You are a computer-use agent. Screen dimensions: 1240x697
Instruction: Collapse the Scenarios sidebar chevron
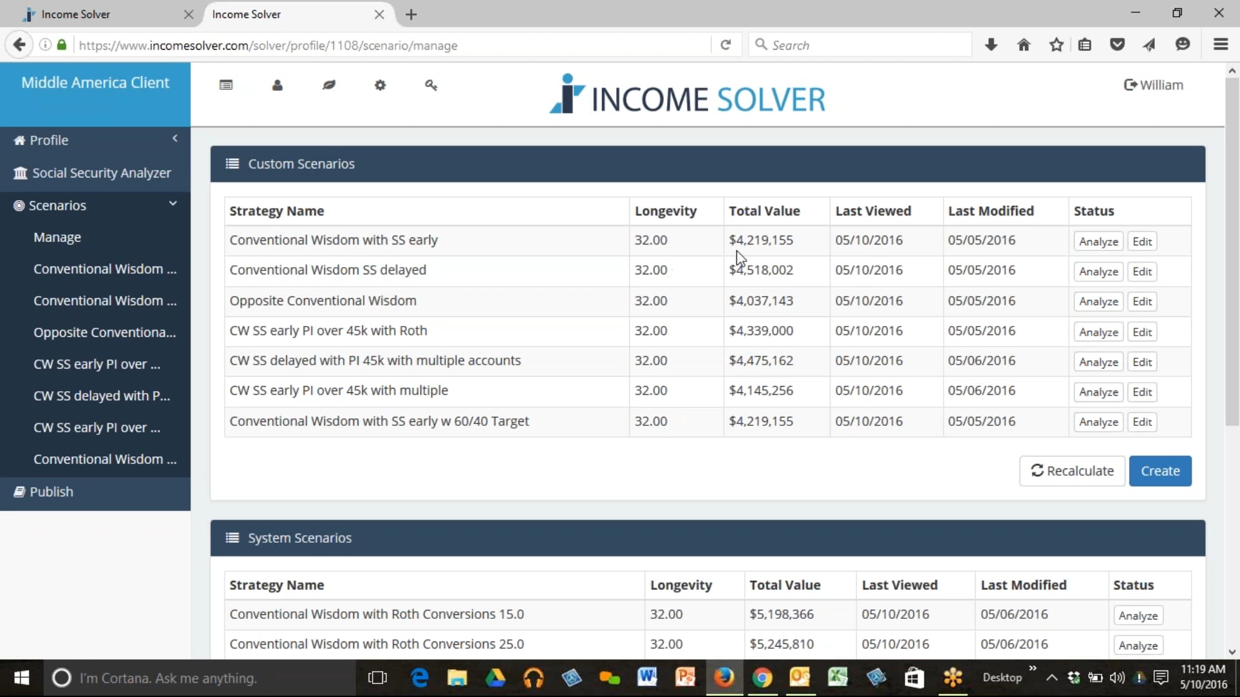coord(172,204)
